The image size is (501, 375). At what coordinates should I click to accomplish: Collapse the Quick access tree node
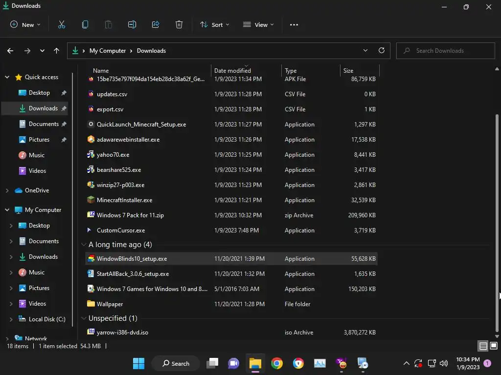click(x=7, y=77)
